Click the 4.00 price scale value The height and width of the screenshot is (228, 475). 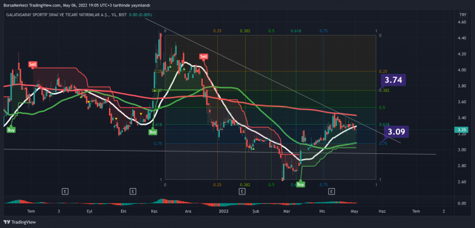coord(462,70)
